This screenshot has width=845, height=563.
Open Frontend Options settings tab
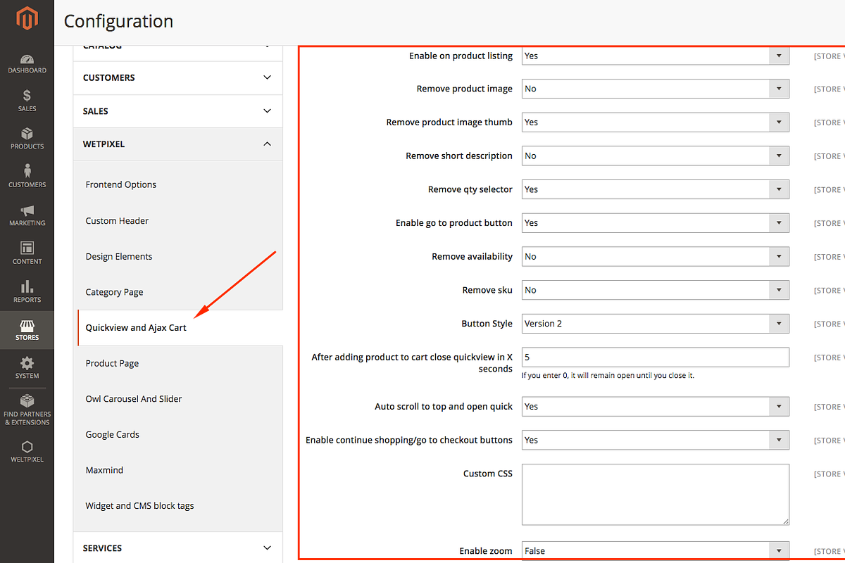(x=121, y=184)
